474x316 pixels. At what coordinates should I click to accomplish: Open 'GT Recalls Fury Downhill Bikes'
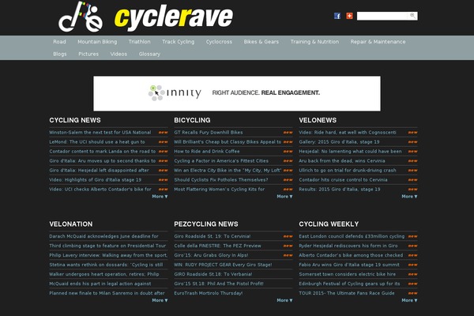[209, 133]
